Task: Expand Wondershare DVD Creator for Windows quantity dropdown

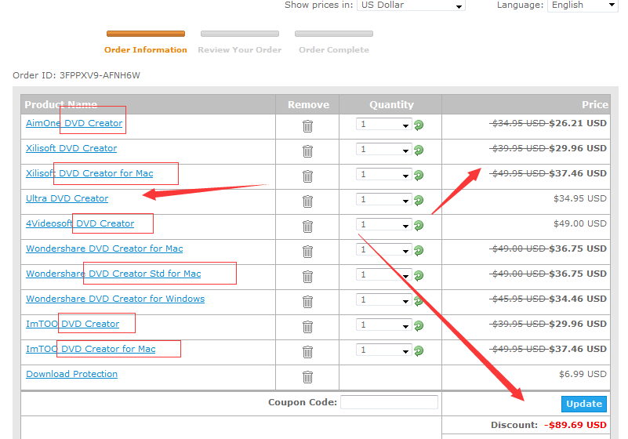Action: click(383, 299)
